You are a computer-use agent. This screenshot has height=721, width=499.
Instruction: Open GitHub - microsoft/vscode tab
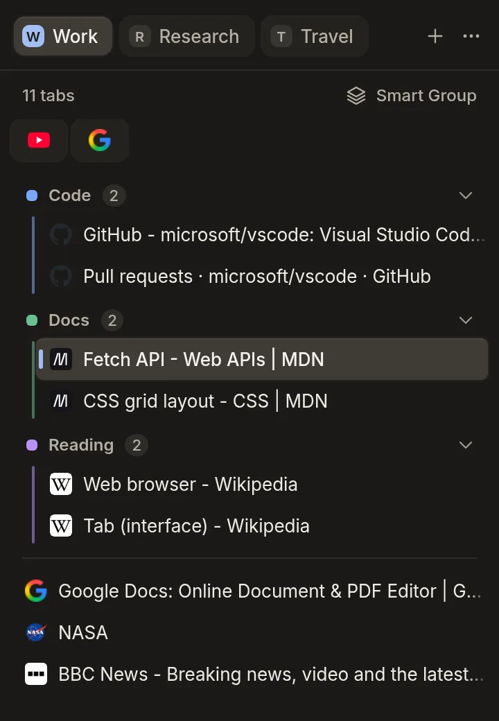[x=262, y=234]
